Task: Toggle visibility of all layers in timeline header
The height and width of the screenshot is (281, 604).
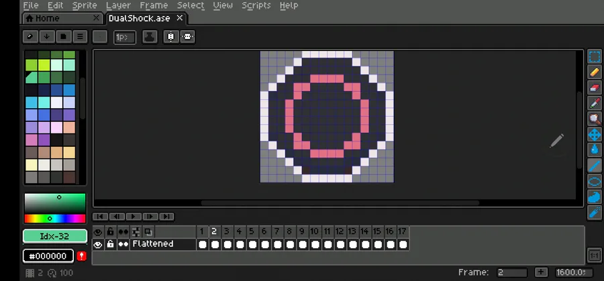Action: pos(98,232)
